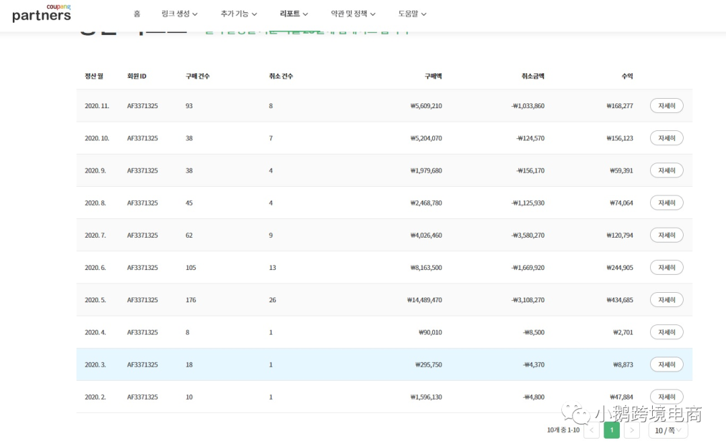Expand the 추가 기능 menu
This screenshot has height=446, width=726.
(x=239, y=14)
